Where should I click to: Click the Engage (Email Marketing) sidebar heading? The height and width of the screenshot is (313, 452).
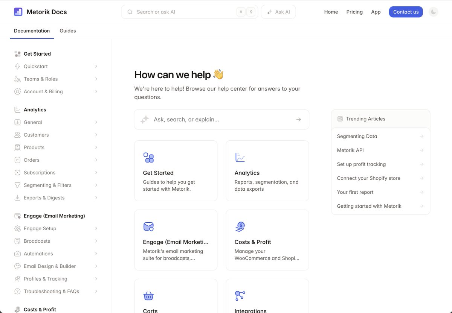54,216
